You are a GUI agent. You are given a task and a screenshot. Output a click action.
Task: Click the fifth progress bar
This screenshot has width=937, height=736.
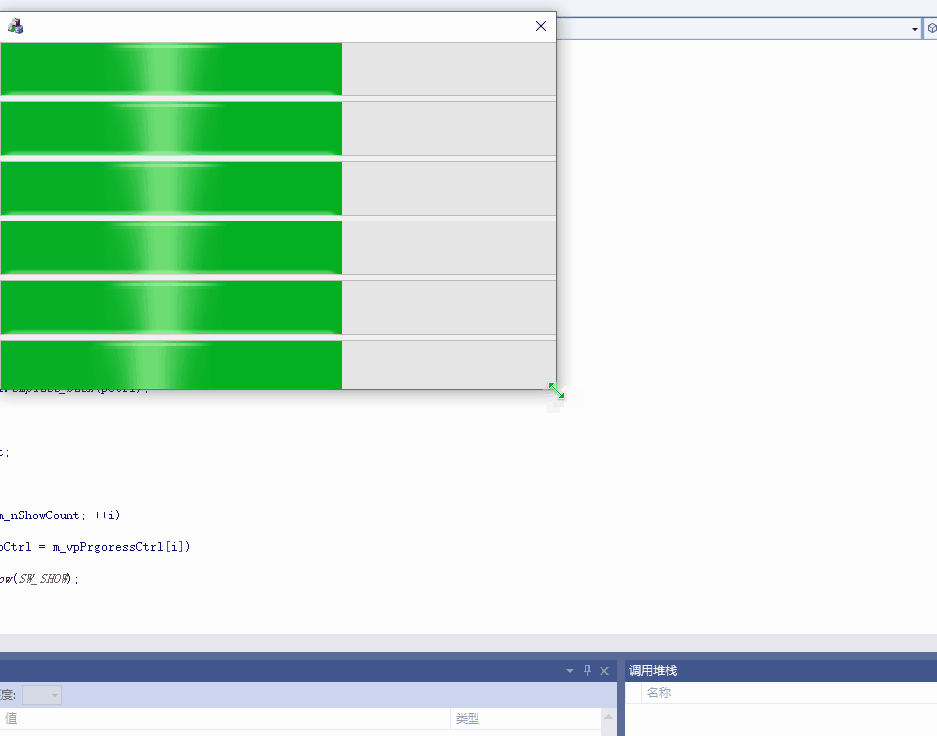tap(278, 307)
